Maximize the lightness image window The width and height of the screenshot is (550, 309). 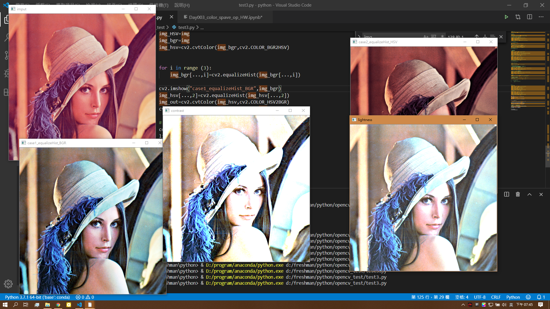[x=477, y=120]
